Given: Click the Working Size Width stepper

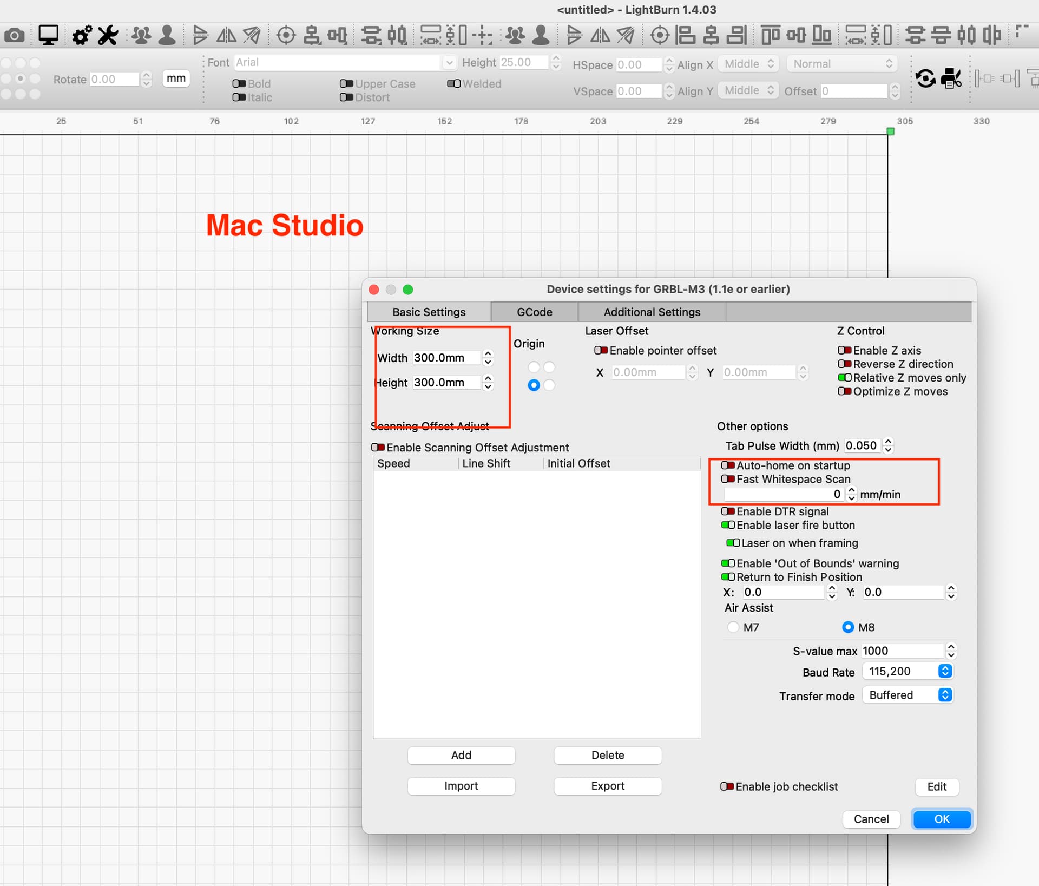Looking at the screenshot, I should [x=488, y=358].
